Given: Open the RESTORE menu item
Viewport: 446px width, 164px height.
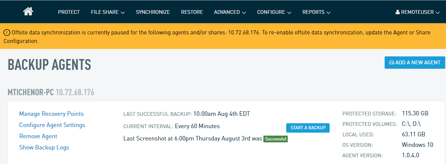Looking at the screenshot, I should [192, 12].
